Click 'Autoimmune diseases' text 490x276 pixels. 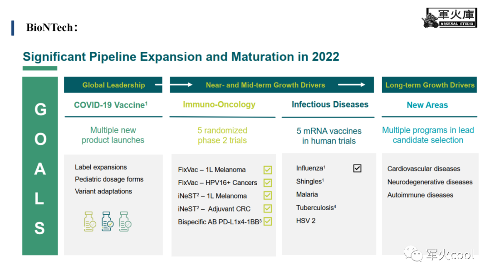tap(420, 195)
